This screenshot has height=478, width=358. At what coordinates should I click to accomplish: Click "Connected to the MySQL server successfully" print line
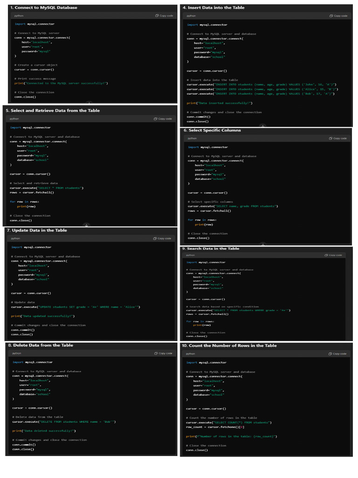click(61, 83)
